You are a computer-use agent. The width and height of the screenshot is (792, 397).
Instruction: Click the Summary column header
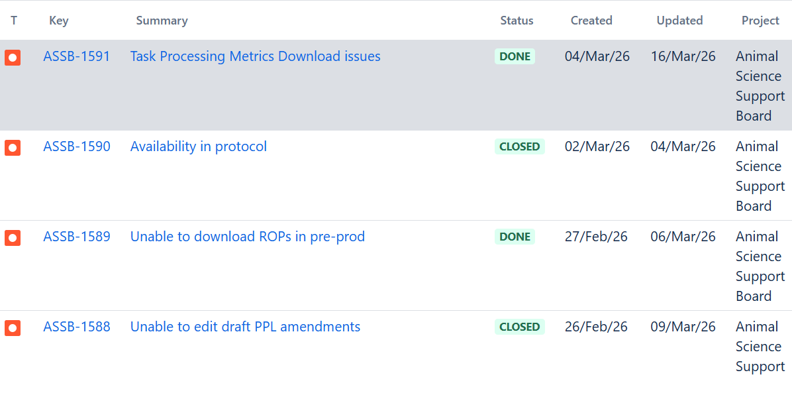click(x=162, y=21)
